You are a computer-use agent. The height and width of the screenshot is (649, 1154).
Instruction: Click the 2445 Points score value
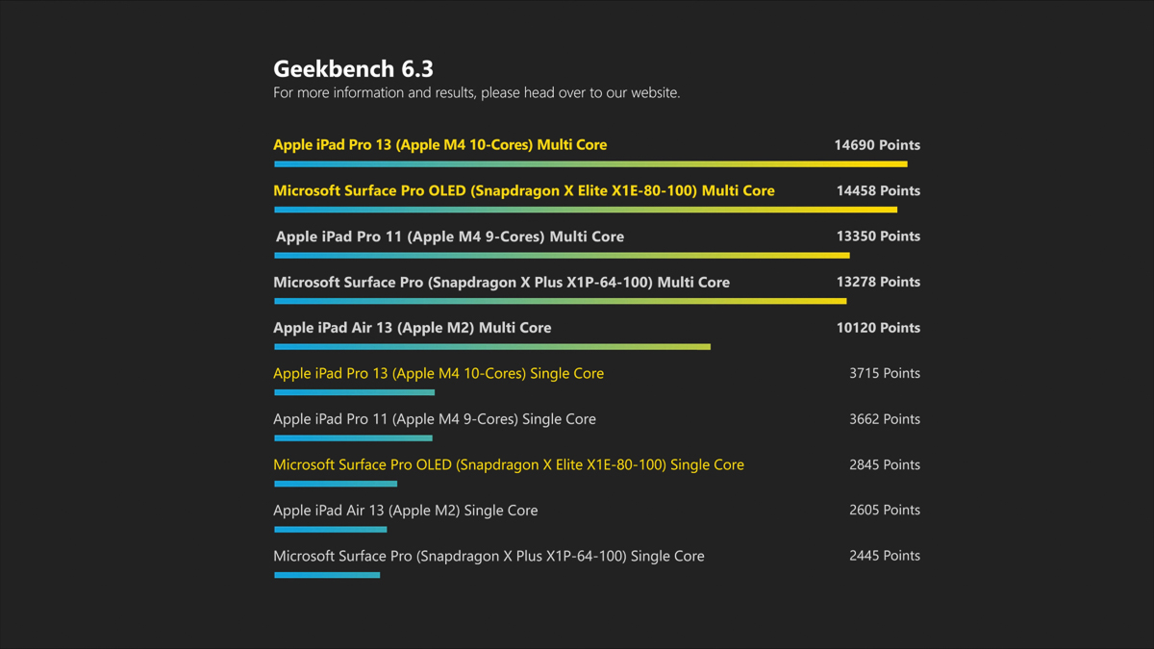coord(884,556)
